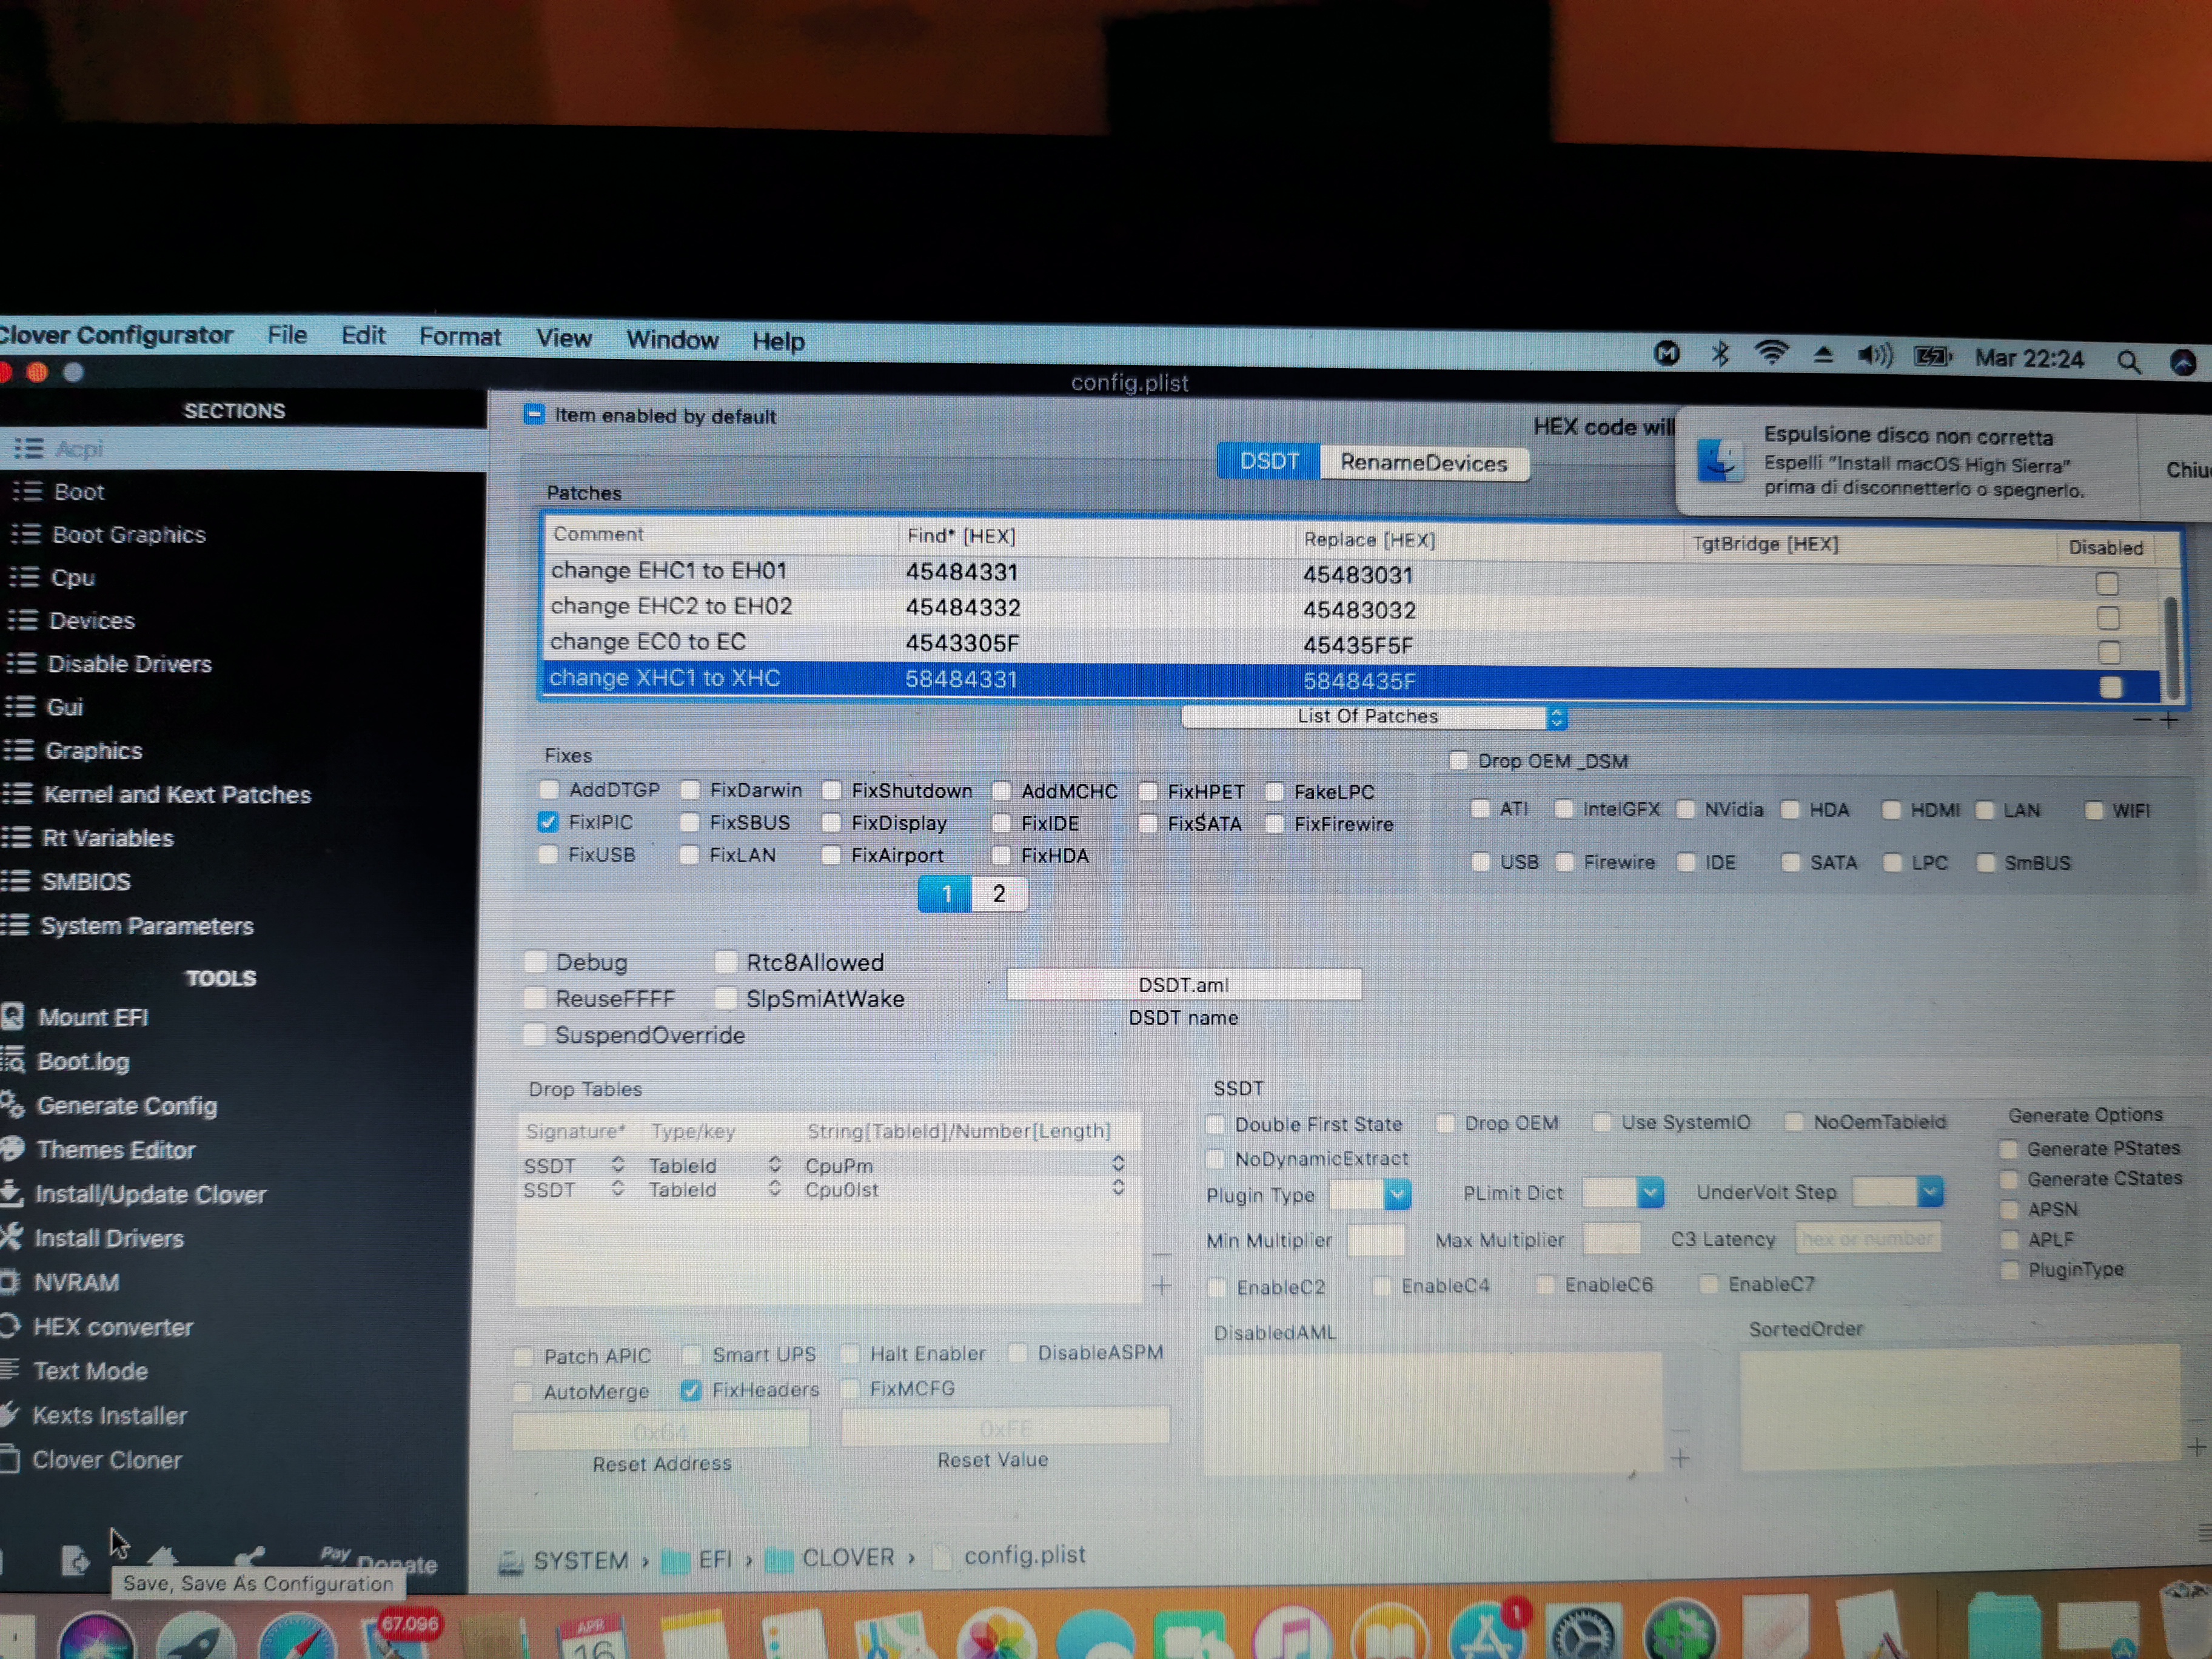Viewport: 2212px width, 1659px height.
Task: Open the Kexts Installer tool
Action: 109,1415
